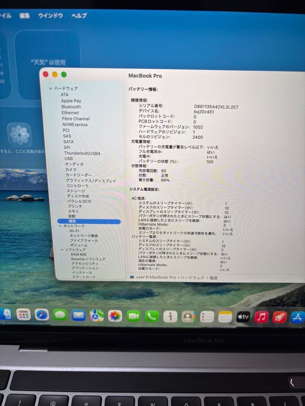This screenshot has height=406, width=305.
Task: Select コントローラ in the sidebar
Action: [x=77, y=186]
